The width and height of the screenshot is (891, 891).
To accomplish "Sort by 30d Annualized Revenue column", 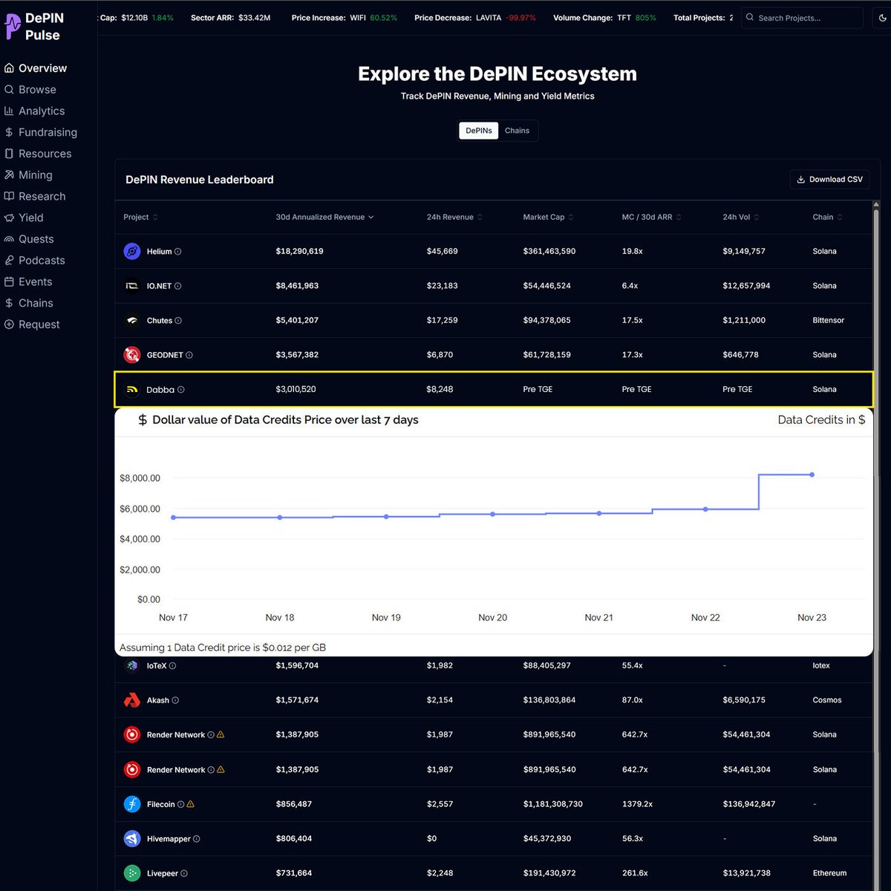I will coord(324,218).
